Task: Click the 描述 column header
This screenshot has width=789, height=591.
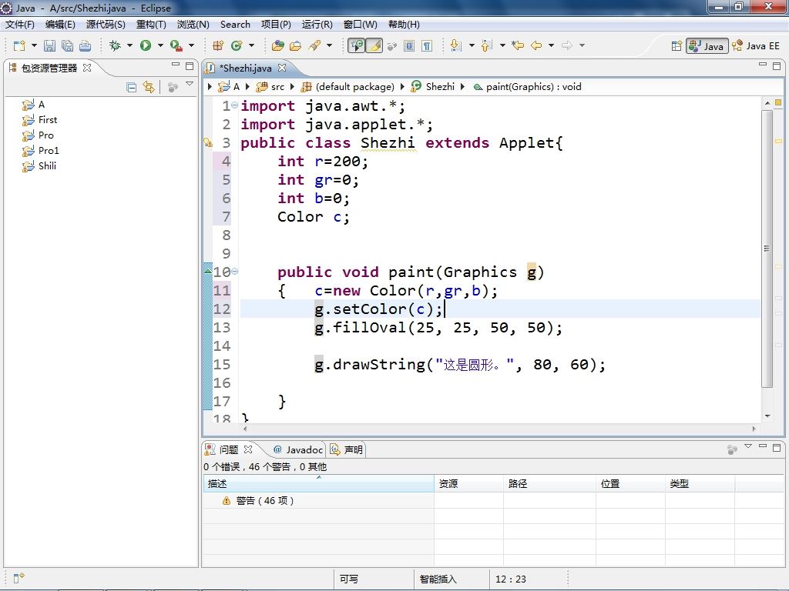Action: coord(218,484)
